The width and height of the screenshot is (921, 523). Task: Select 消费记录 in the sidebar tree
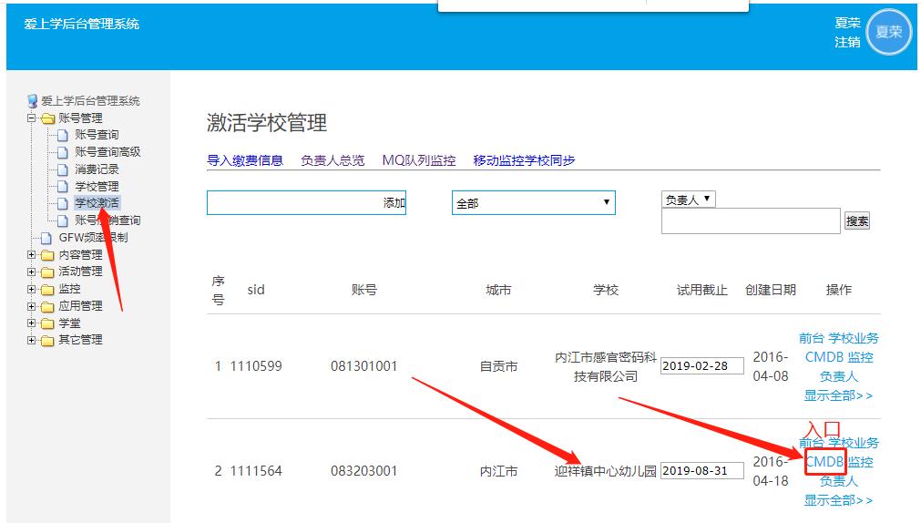coord(97,169)
